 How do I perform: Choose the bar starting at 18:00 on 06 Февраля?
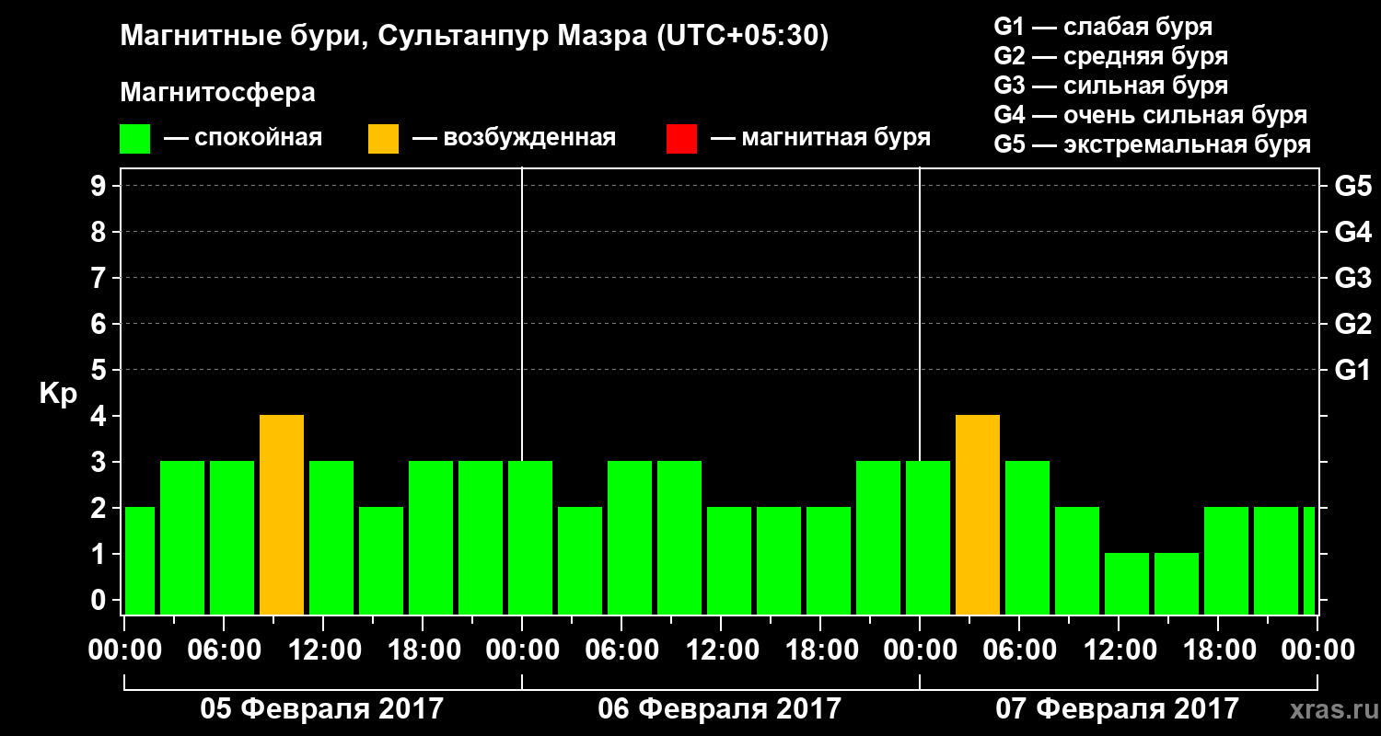pos(829,561)
